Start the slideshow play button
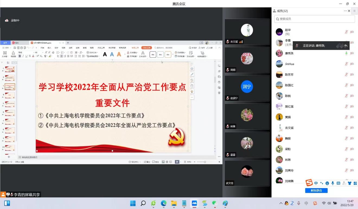This screenshot has height=209, width=358. 177,162
